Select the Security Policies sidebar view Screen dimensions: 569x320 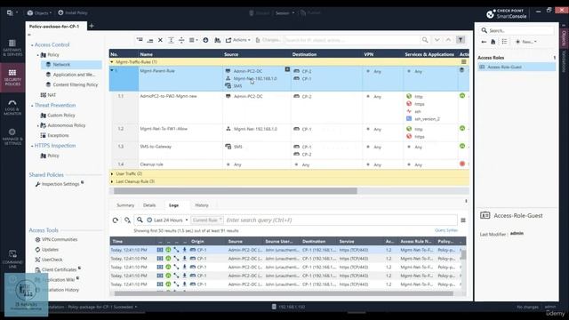tap(12, 77)
